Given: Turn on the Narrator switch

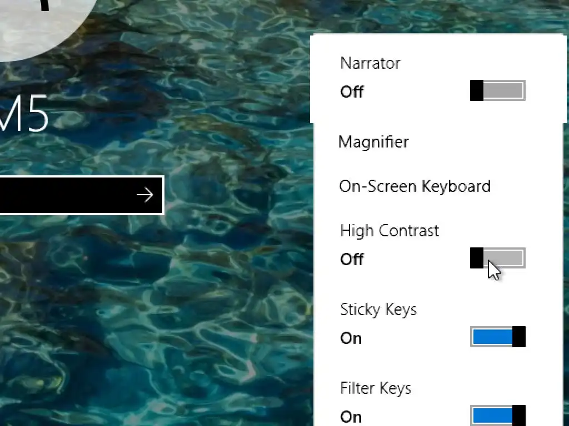Looking at the screenshot, I should pyautogui.click(x=497, y=90).
